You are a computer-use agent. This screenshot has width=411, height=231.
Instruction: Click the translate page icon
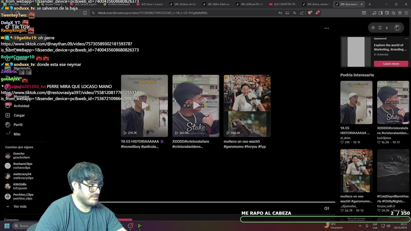[x=294, y=13]
